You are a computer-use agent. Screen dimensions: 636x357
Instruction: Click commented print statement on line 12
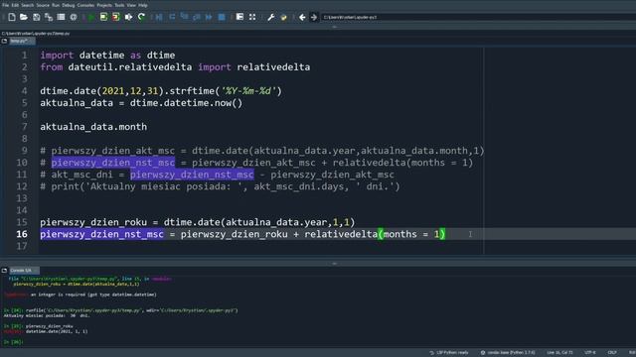(x=220, y=186)
